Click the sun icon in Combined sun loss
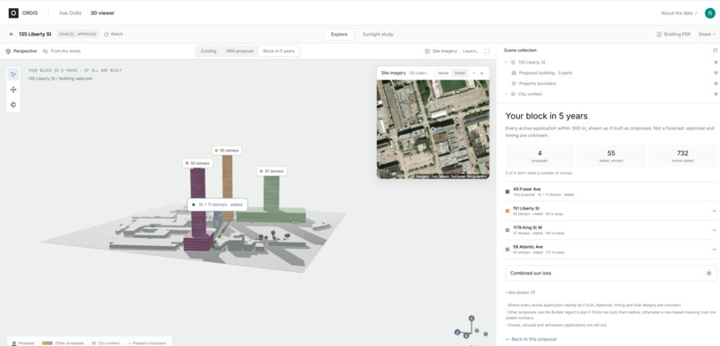The height and width of the screenshot is (346, 720). 709,273
